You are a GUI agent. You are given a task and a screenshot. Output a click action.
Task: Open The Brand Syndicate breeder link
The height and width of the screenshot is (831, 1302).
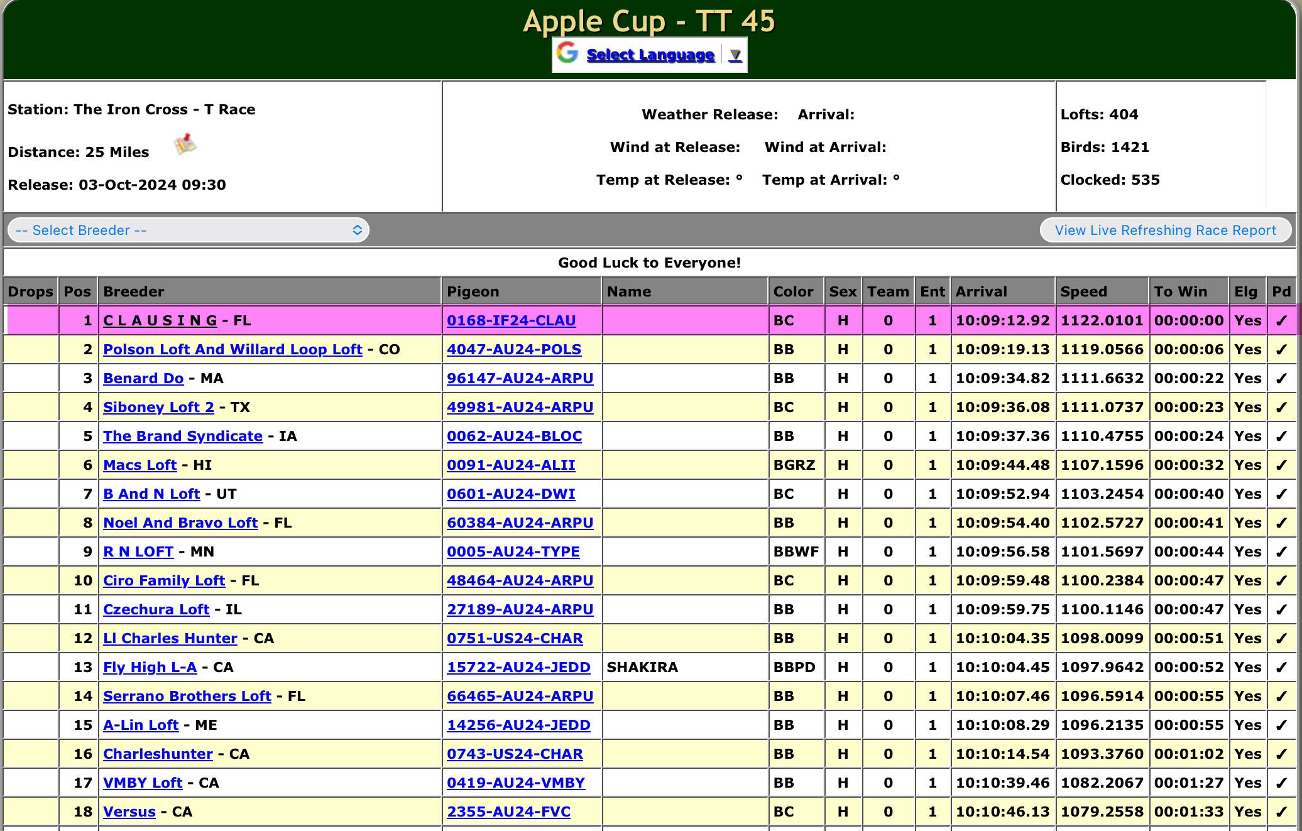[x=183, y=436]
